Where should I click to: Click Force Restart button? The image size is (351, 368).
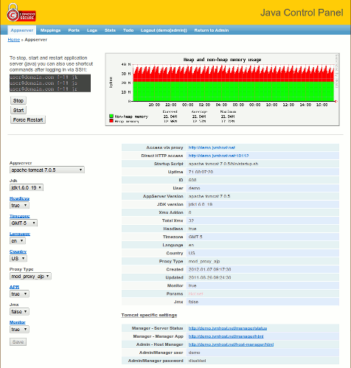click(x=28, y=119)
